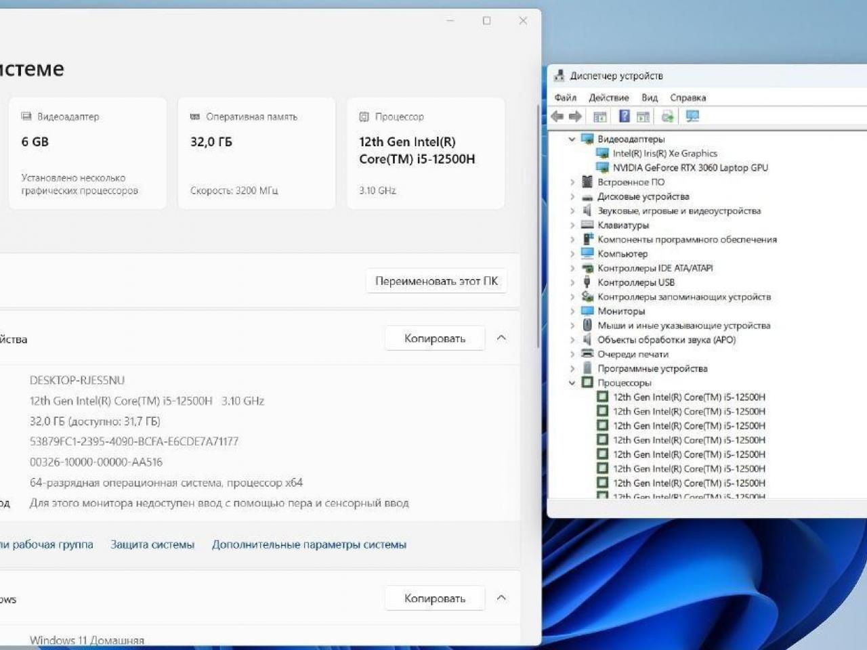
Task: Click the Диспетчер устройств title bar icon
Action: (x=559, y=76)
